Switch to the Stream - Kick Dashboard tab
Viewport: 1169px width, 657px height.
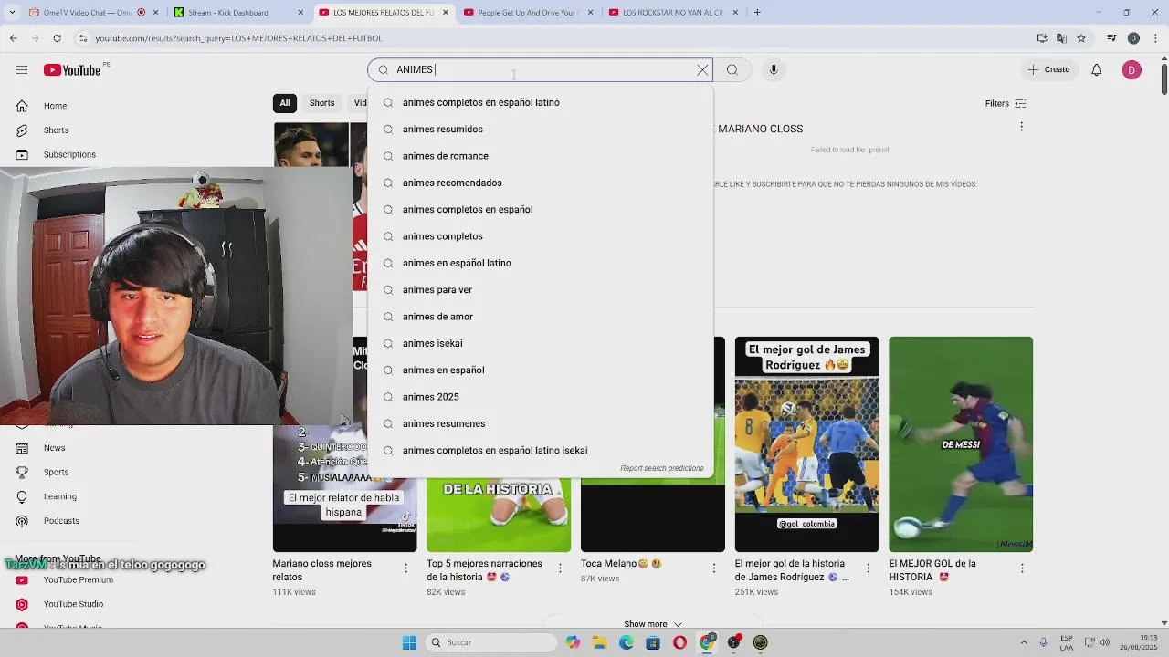click(237, 13)
